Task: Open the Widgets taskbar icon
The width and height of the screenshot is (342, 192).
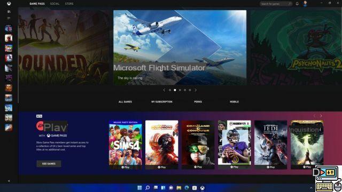Action: pyautogui.click(x=163, y=188)
